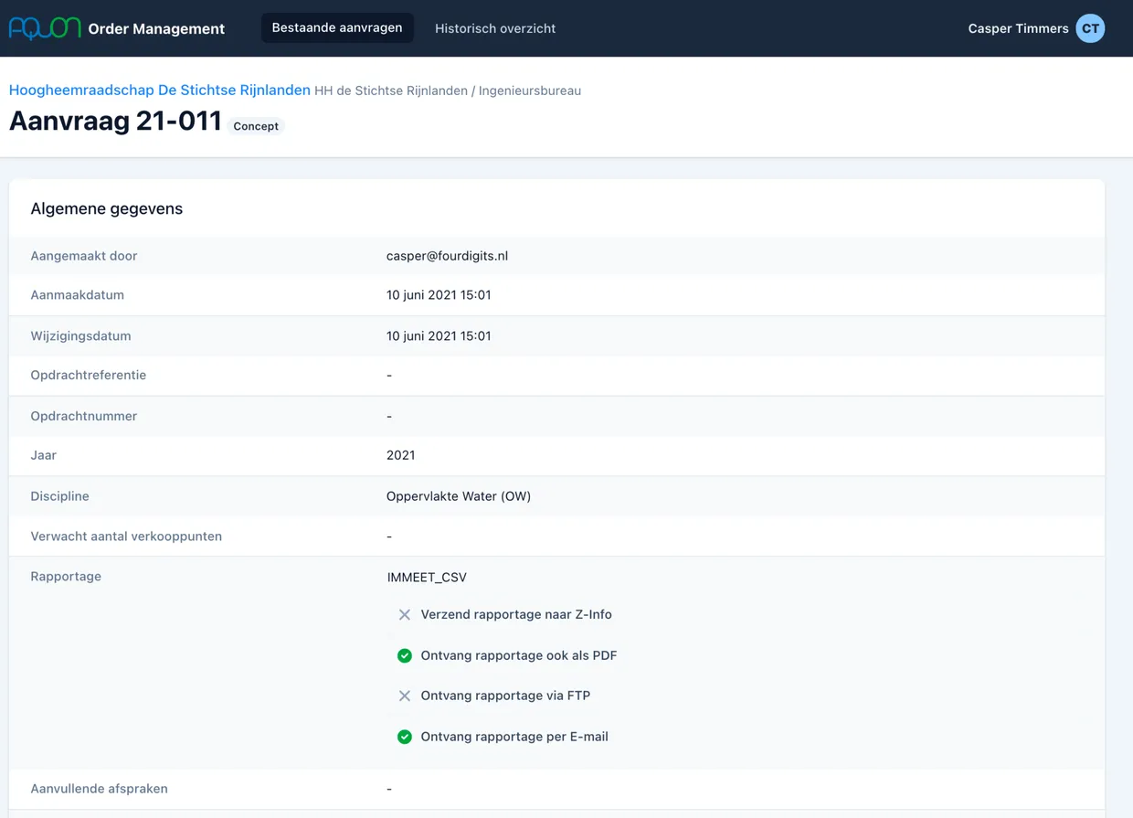Click breadcrumb "HH de Stichtse Rijnlanden / Ingenieursbureau"
This screenshot has width=1133, height=818.
(x=447, y=90)
